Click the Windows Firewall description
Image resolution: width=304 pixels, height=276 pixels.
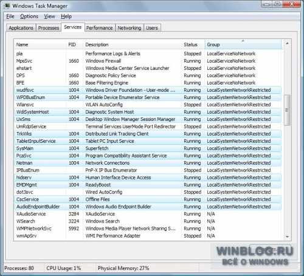pos(103,61)
